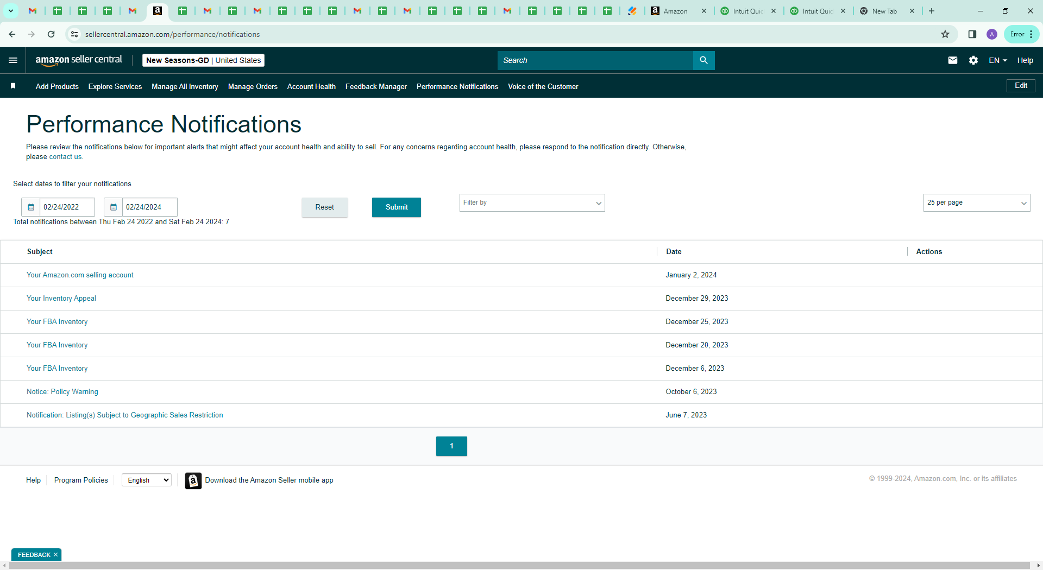Click the bookmark flag icon
This screenshot has width=1043, height=570.
coord(13,86)
